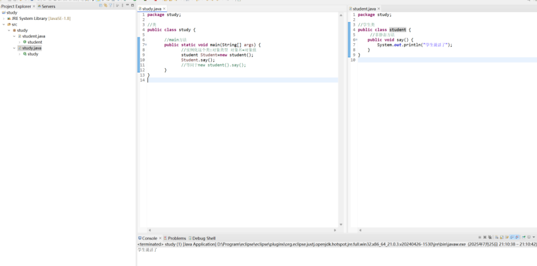Image resolution: width=537 pixels, height=266 pixels.
Task: Toggle Show Console When Standard Error Changes
Action: tap(517, 237)
